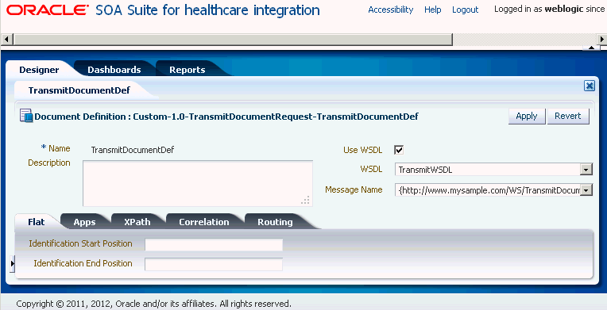The height and width of the screenshot is (310, 607).
Task: Open the Reports tab
Action: pos(188,70)
